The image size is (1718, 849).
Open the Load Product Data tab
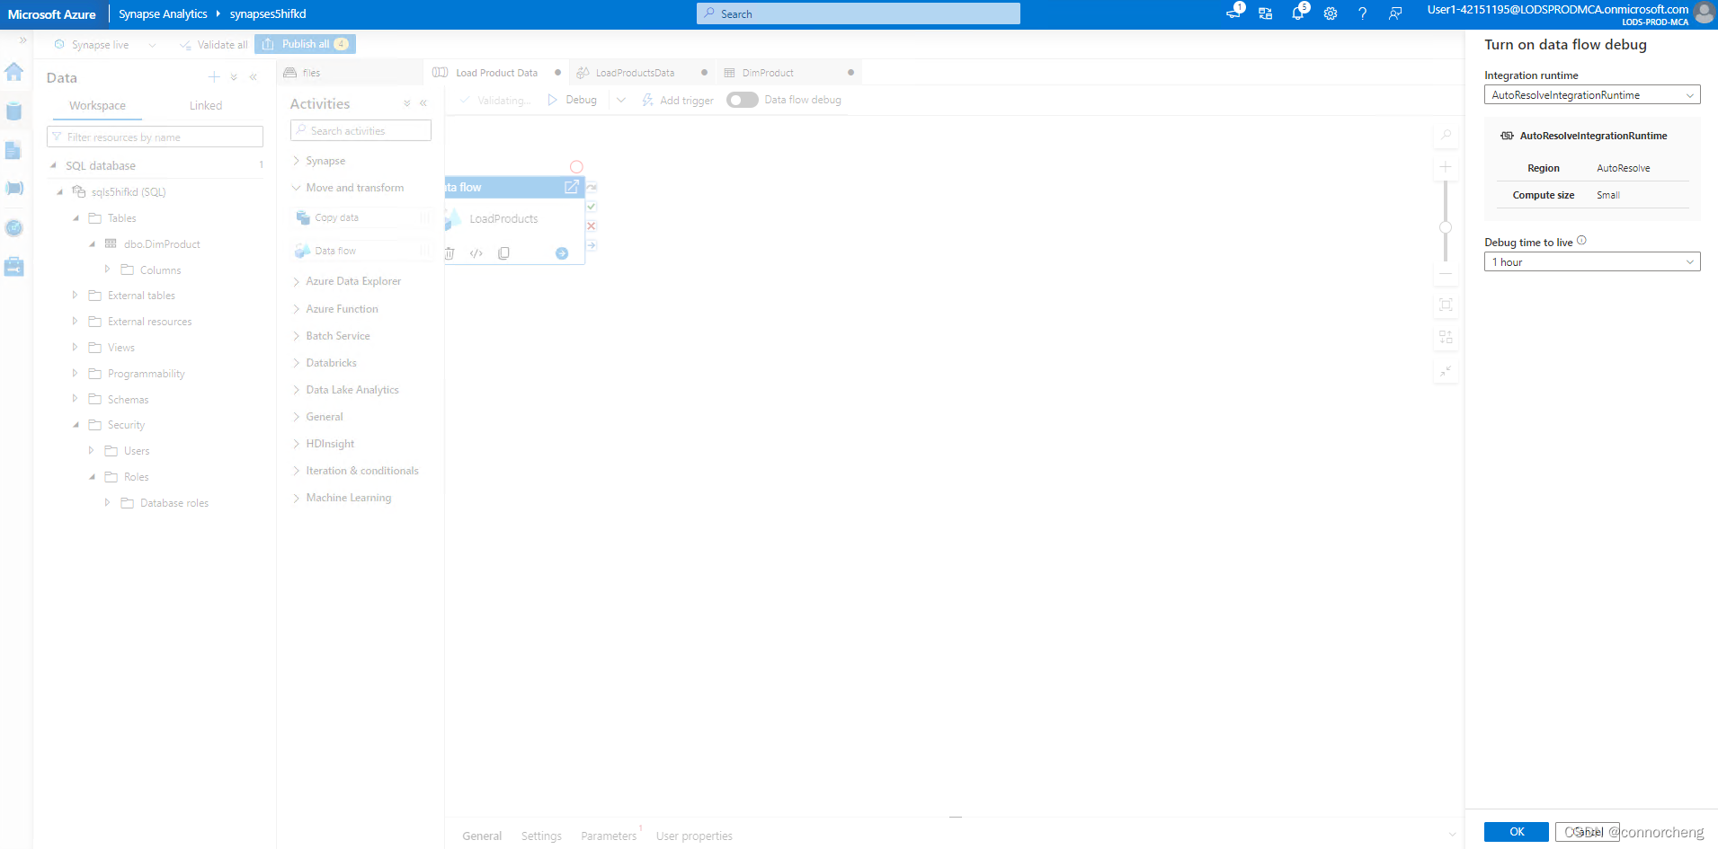[496, 73]
